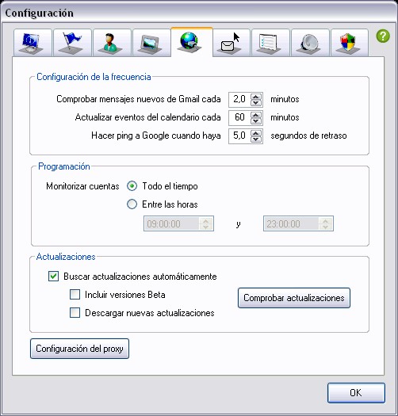The height and width of the screenshot is (416, 398).
Task: Open the speaker sounds tab
Action: tap(310, 43)
